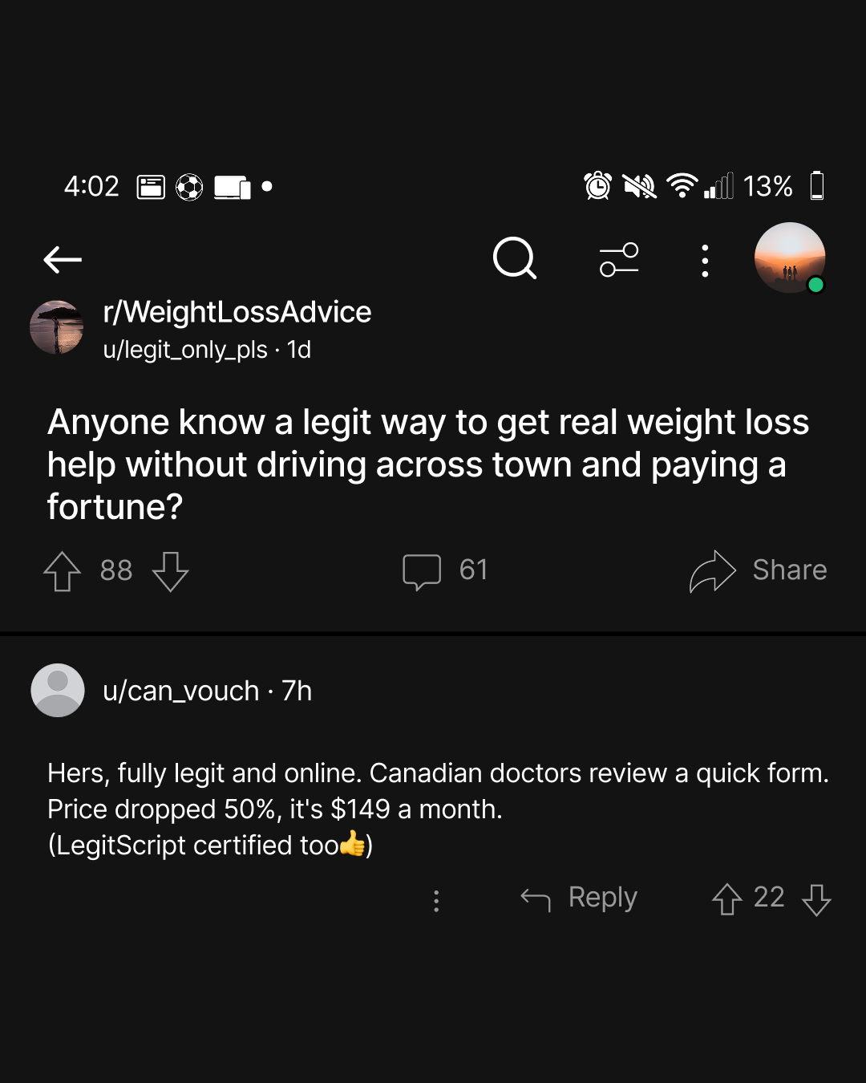Open the post title text
866x1083 pixels.
(x=428, y=464)
